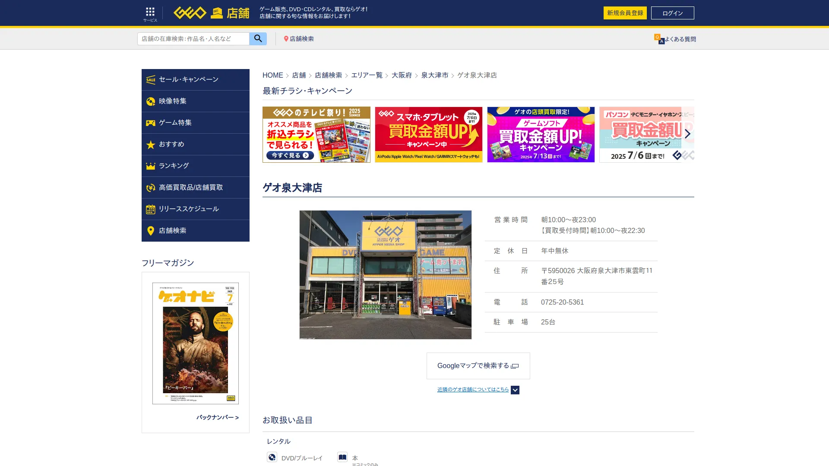Open スマホ・タブレット買取金額UP banner
This screenshot has width=829, height=466.
click(429, 135)
